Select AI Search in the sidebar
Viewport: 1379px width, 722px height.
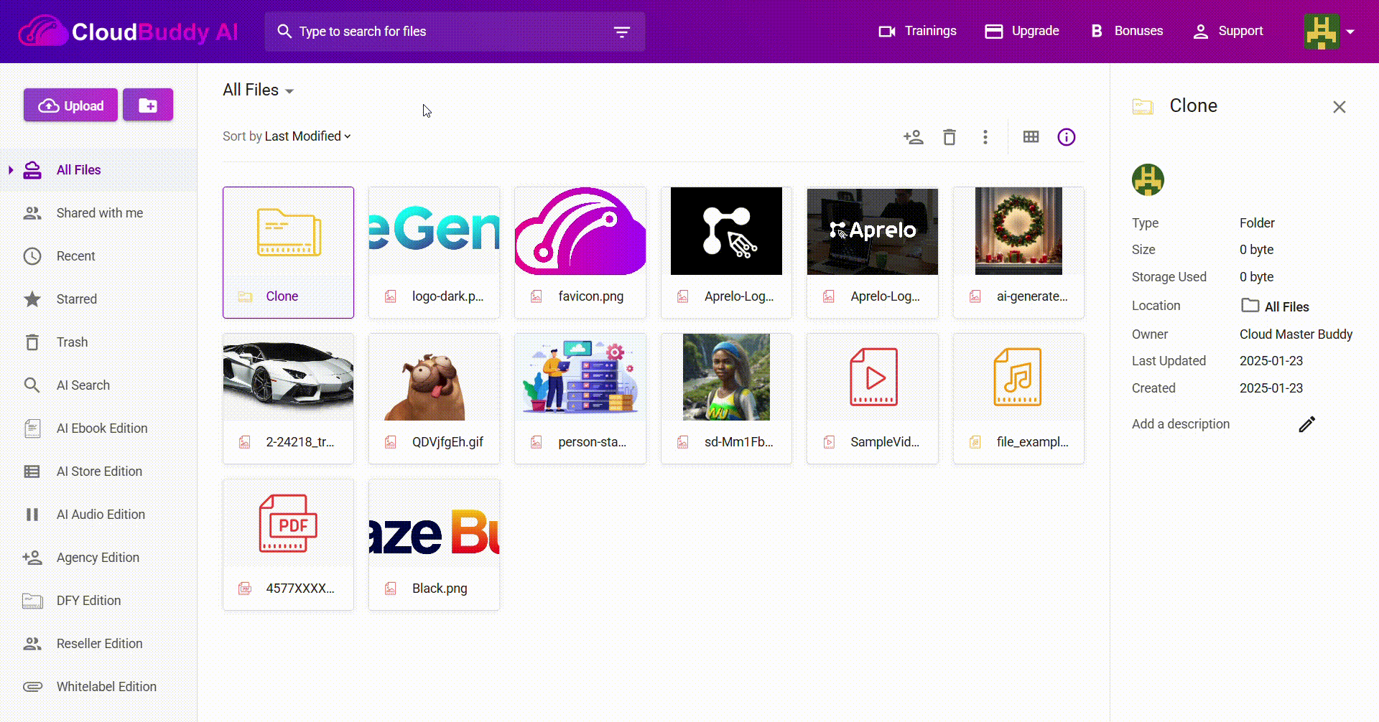click(x=83, y=385)
